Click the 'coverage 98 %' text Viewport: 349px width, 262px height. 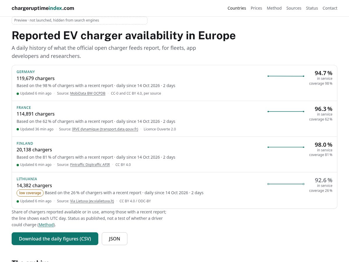[x=321, y=84]
